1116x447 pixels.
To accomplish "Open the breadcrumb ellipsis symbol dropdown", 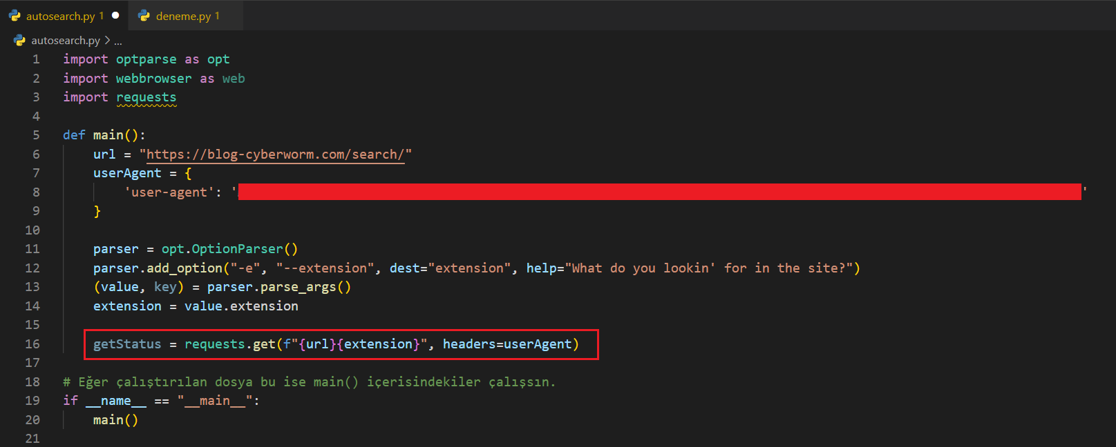I will (118, 41).
